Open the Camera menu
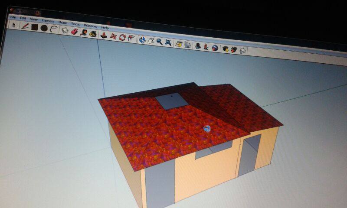Image resolution: width=347 pixels, height=208 pixels. 48,21
